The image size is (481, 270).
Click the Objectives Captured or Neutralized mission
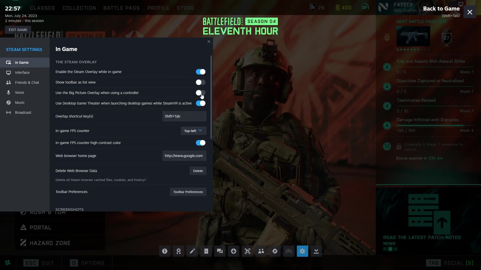point(428,86)
